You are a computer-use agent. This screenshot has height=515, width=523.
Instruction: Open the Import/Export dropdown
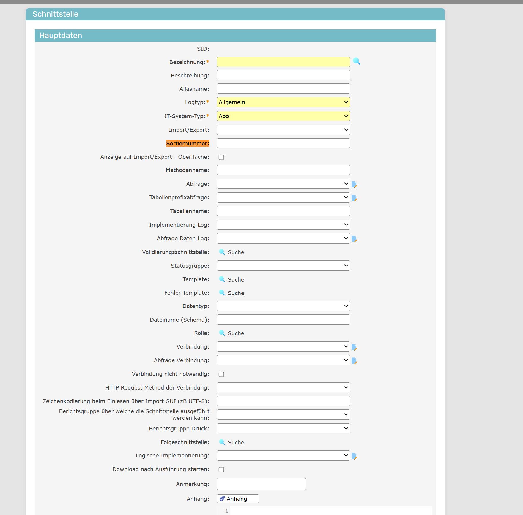[x=283, y=130]
